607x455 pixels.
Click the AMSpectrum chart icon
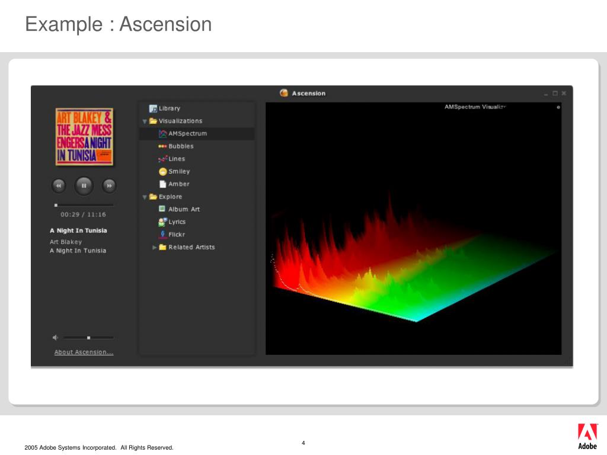click(162, 133)
